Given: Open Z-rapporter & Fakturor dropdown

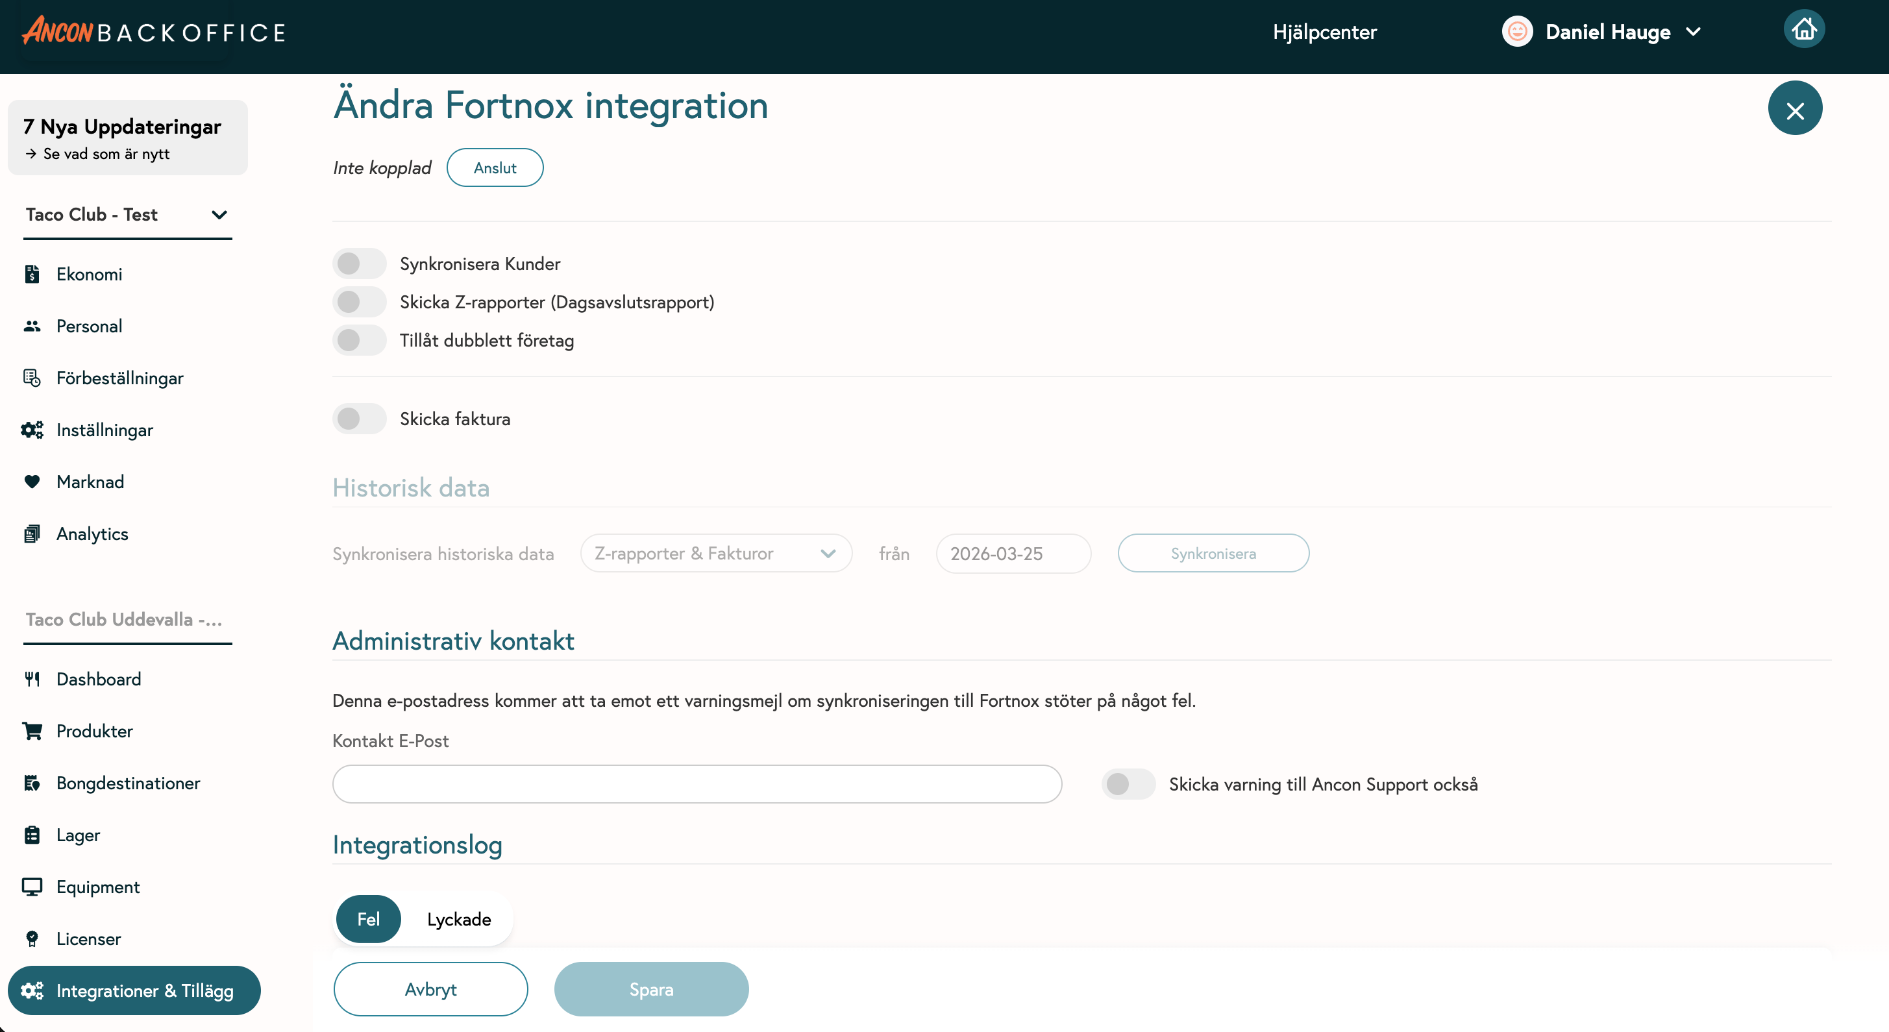Looking at the screenshot, I should 716,554.
